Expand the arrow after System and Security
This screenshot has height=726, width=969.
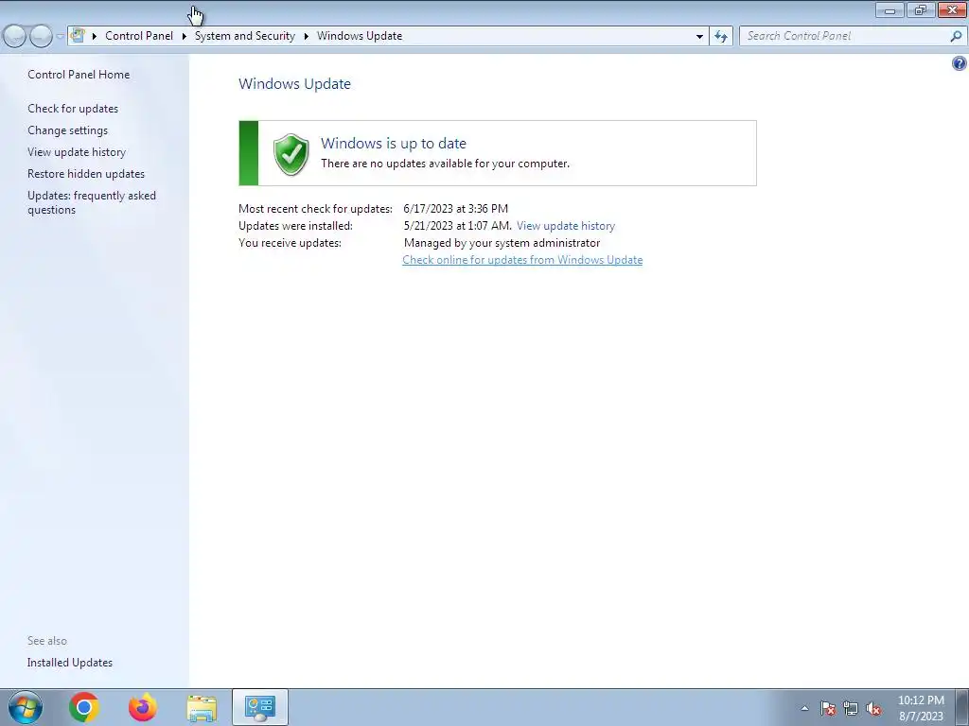pos(306,37)
